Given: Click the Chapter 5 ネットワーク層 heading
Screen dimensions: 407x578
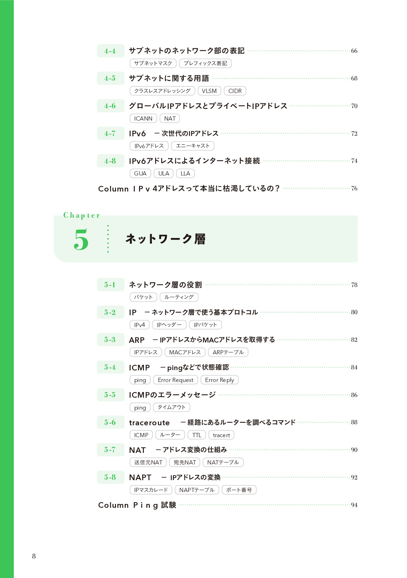Looking at the screenshot, I should 165,239.
